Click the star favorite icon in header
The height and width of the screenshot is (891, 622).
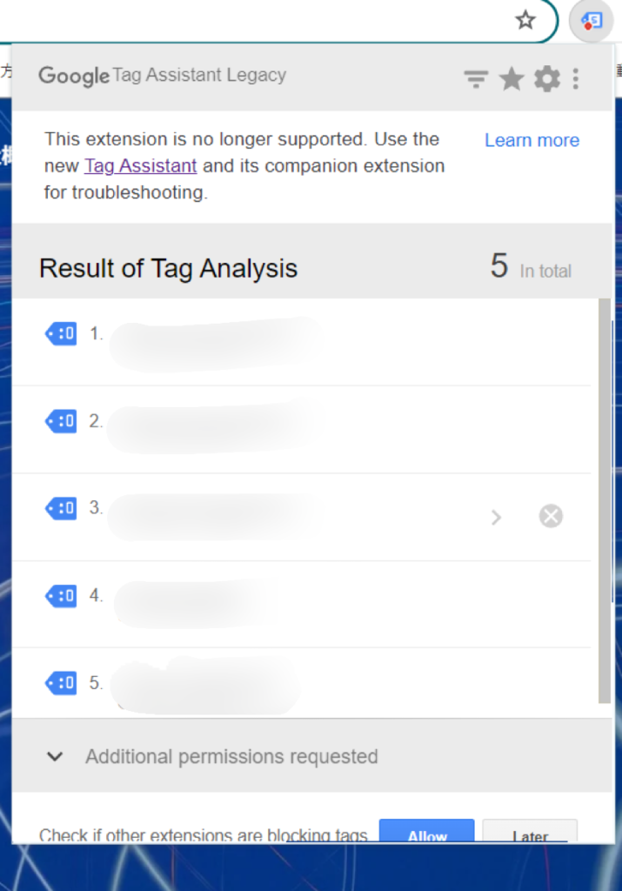[512, 80]
